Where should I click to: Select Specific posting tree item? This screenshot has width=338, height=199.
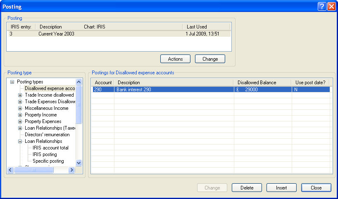(x=48, y=161)
